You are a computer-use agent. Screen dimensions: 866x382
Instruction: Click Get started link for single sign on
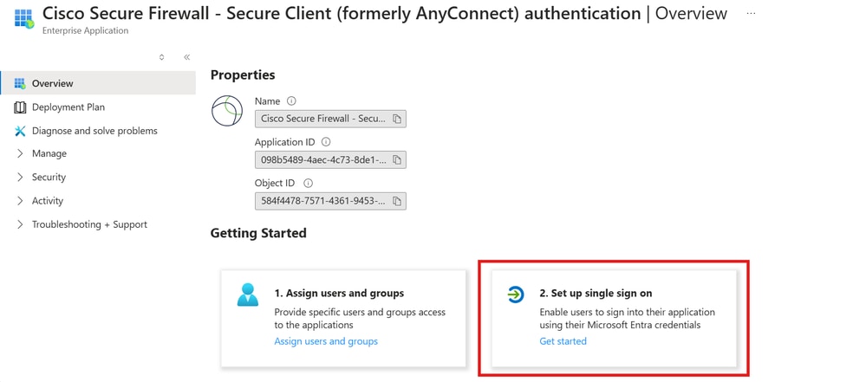[x=563, y=341]
